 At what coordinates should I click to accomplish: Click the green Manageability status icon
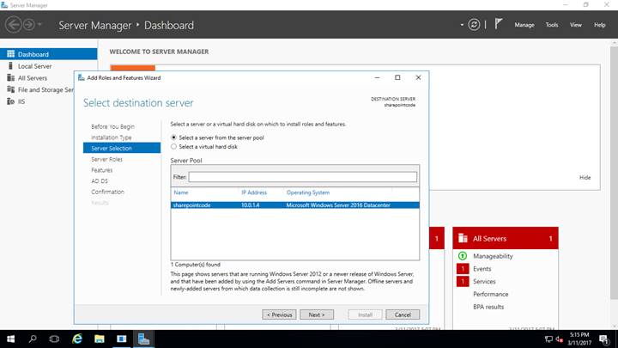click(463, 256)
